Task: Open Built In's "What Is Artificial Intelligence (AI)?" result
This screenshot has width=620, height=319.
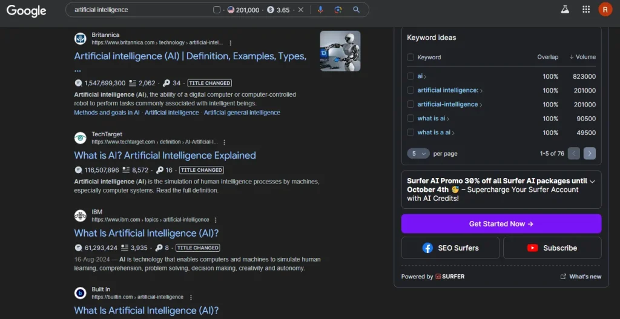Action: pyautogui.click(x=147, y=311)
